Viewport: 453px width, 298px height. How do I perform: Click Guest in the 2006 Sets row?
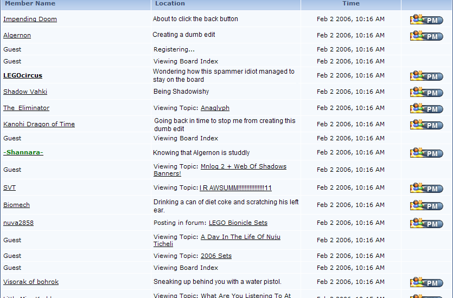click(x=12, y=256)
